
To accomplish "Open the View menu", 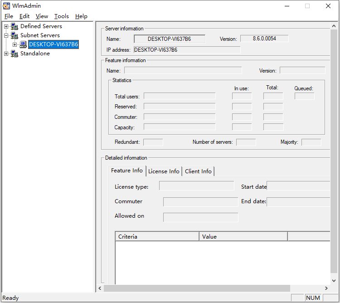I will pyautogui.click(x=42, y=16).
